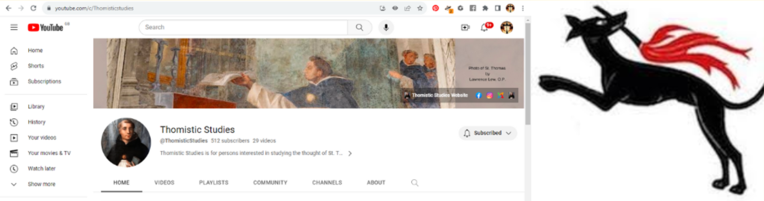Click the YouTube logo
The width and height of the screenshot is (764, 201).
point(45,28)
